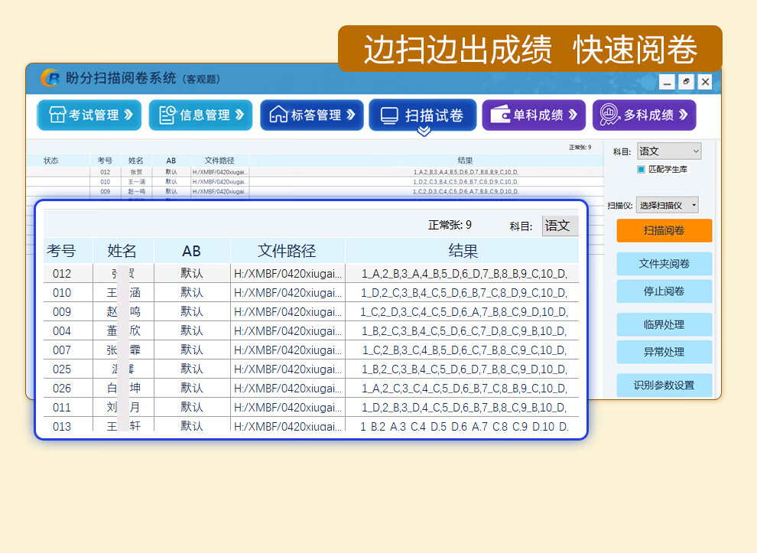Select the enlarged row with 考号 009

[x=311, y=311]
